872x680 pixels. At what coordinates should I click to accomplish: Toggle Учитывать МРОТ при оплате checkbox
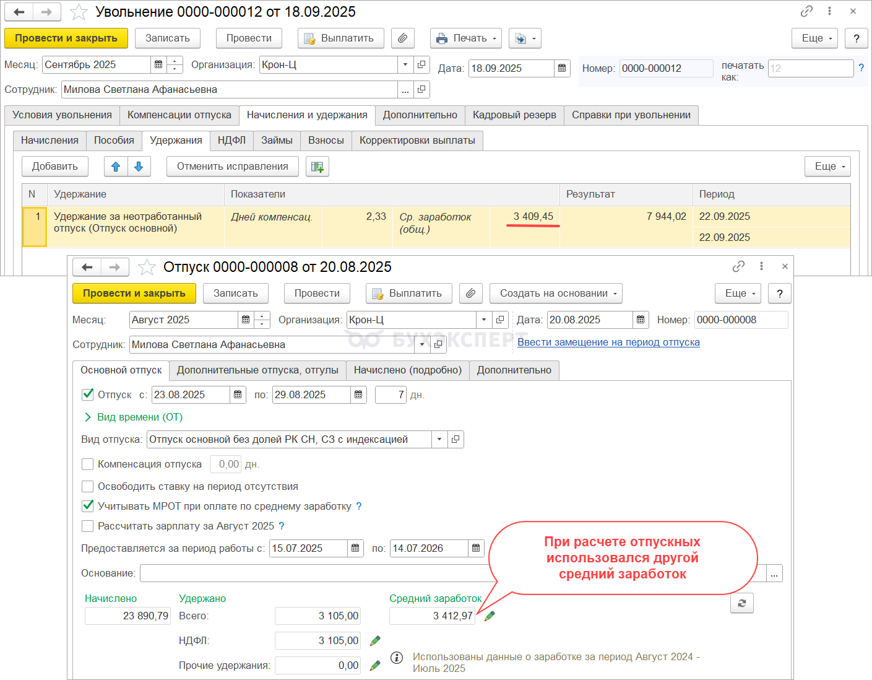coord(88,506)
